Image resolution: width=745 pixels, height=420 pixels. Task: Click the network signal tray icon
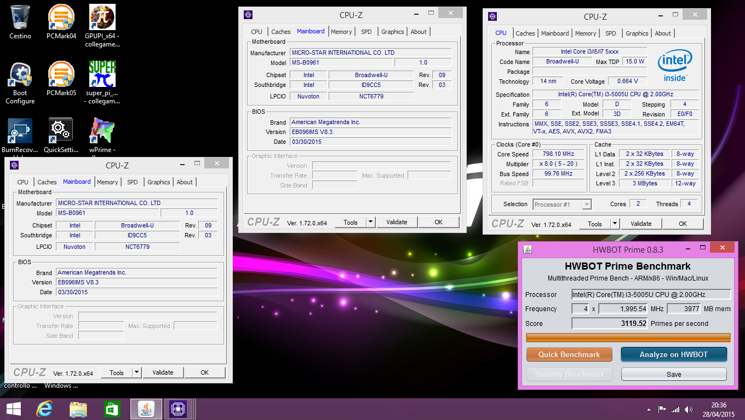(x=675, y=409)
